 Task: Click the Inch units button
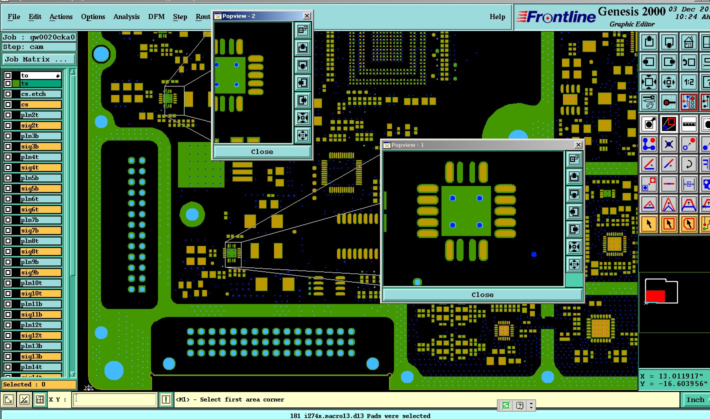695,399
